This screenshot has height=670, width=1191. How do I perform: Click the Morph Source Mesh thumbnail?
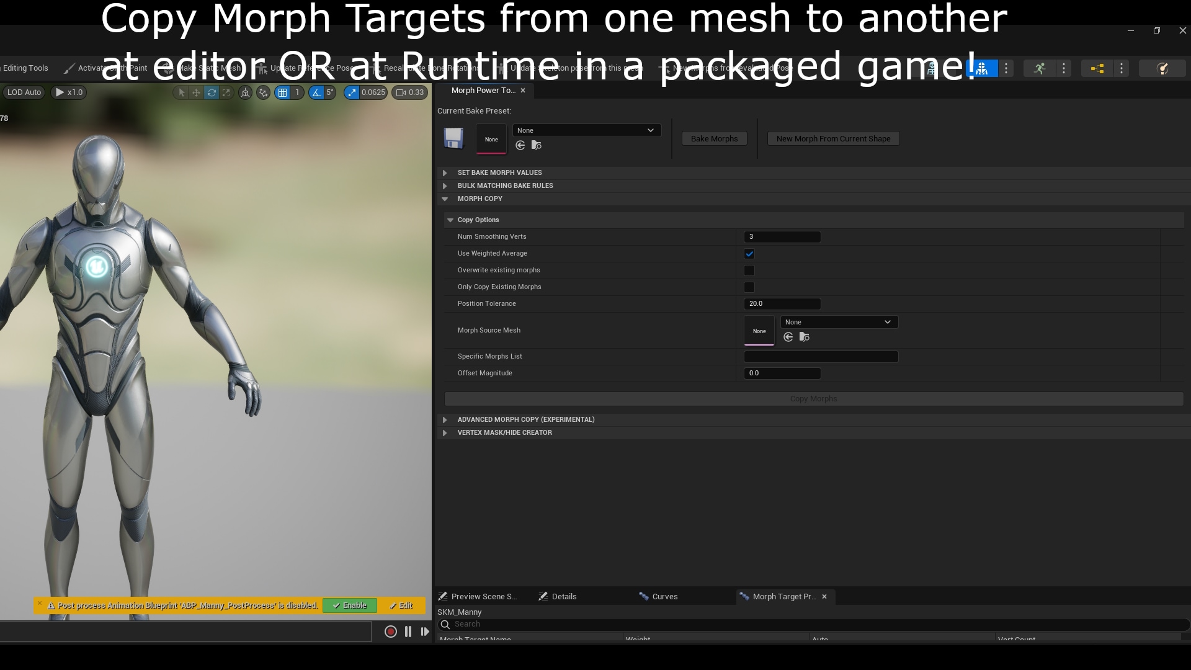tap(759, 331)
